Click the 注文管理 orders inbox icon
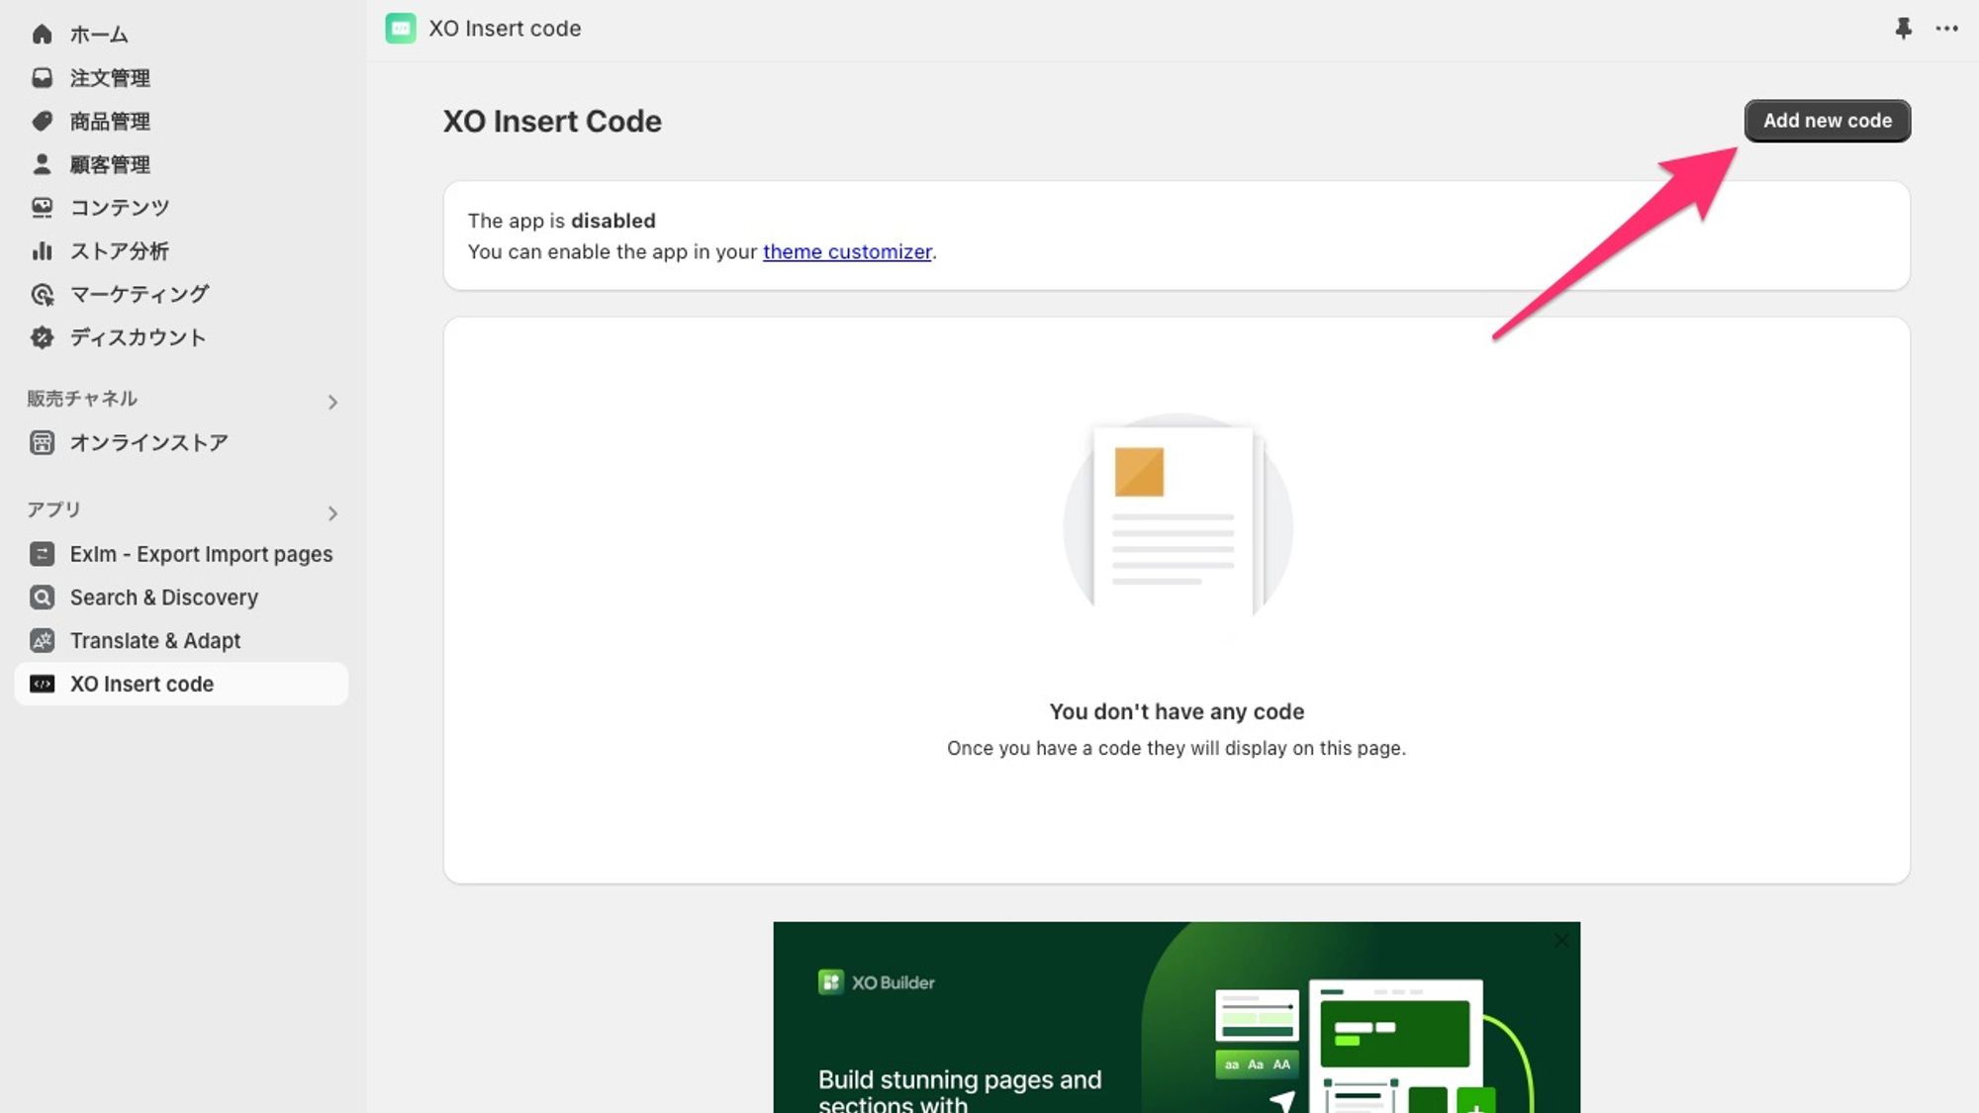Screen dimensions: 1979x1113 click(42, 78)
